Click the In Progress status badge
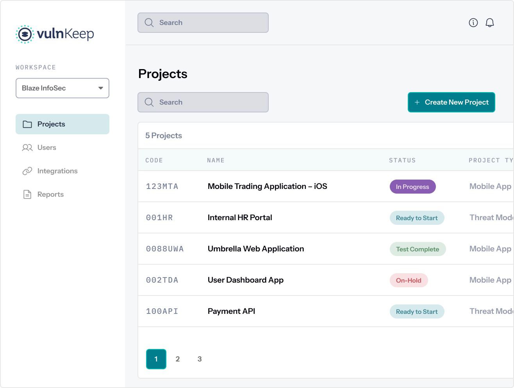Viewport: 514px width, 388px height. [x=413, y=187]
